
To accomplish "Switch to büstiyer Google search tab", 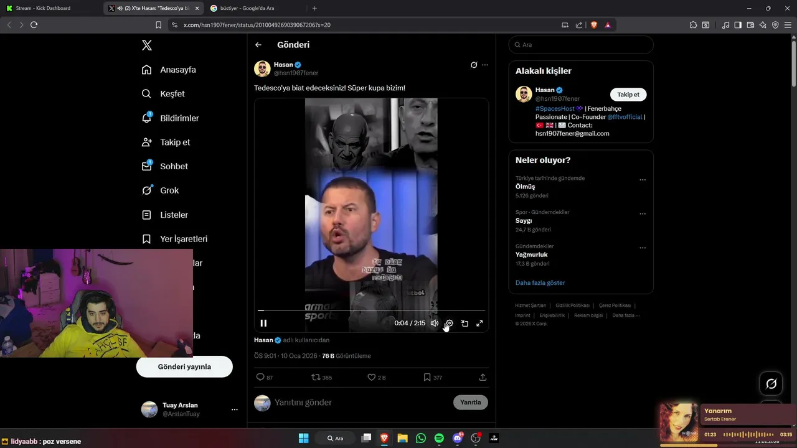I will tap(257, 8).
